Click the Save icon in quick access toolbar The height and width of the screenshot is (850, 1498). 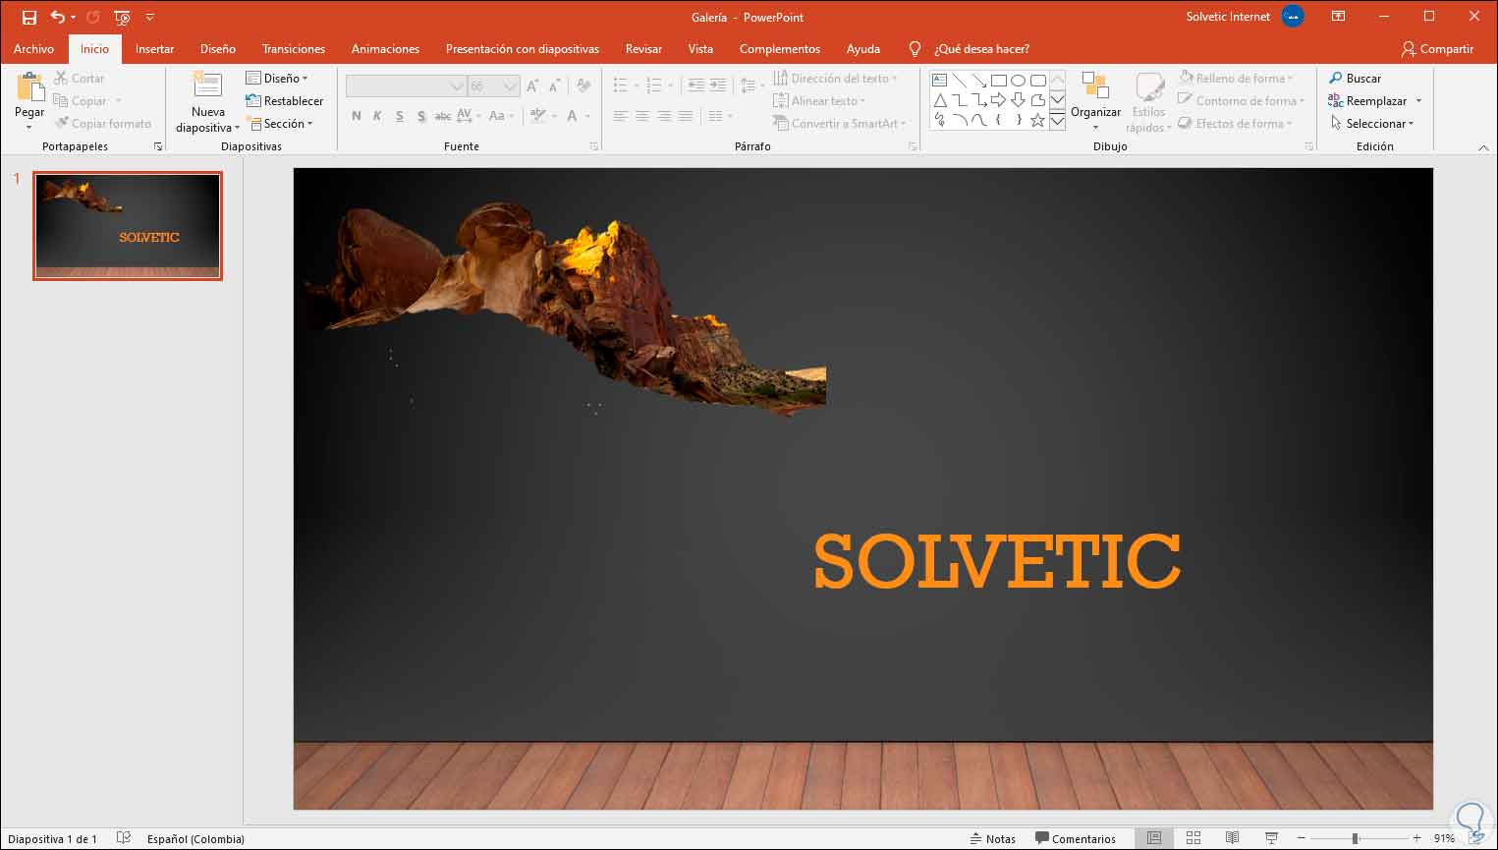tap(29, 18)
